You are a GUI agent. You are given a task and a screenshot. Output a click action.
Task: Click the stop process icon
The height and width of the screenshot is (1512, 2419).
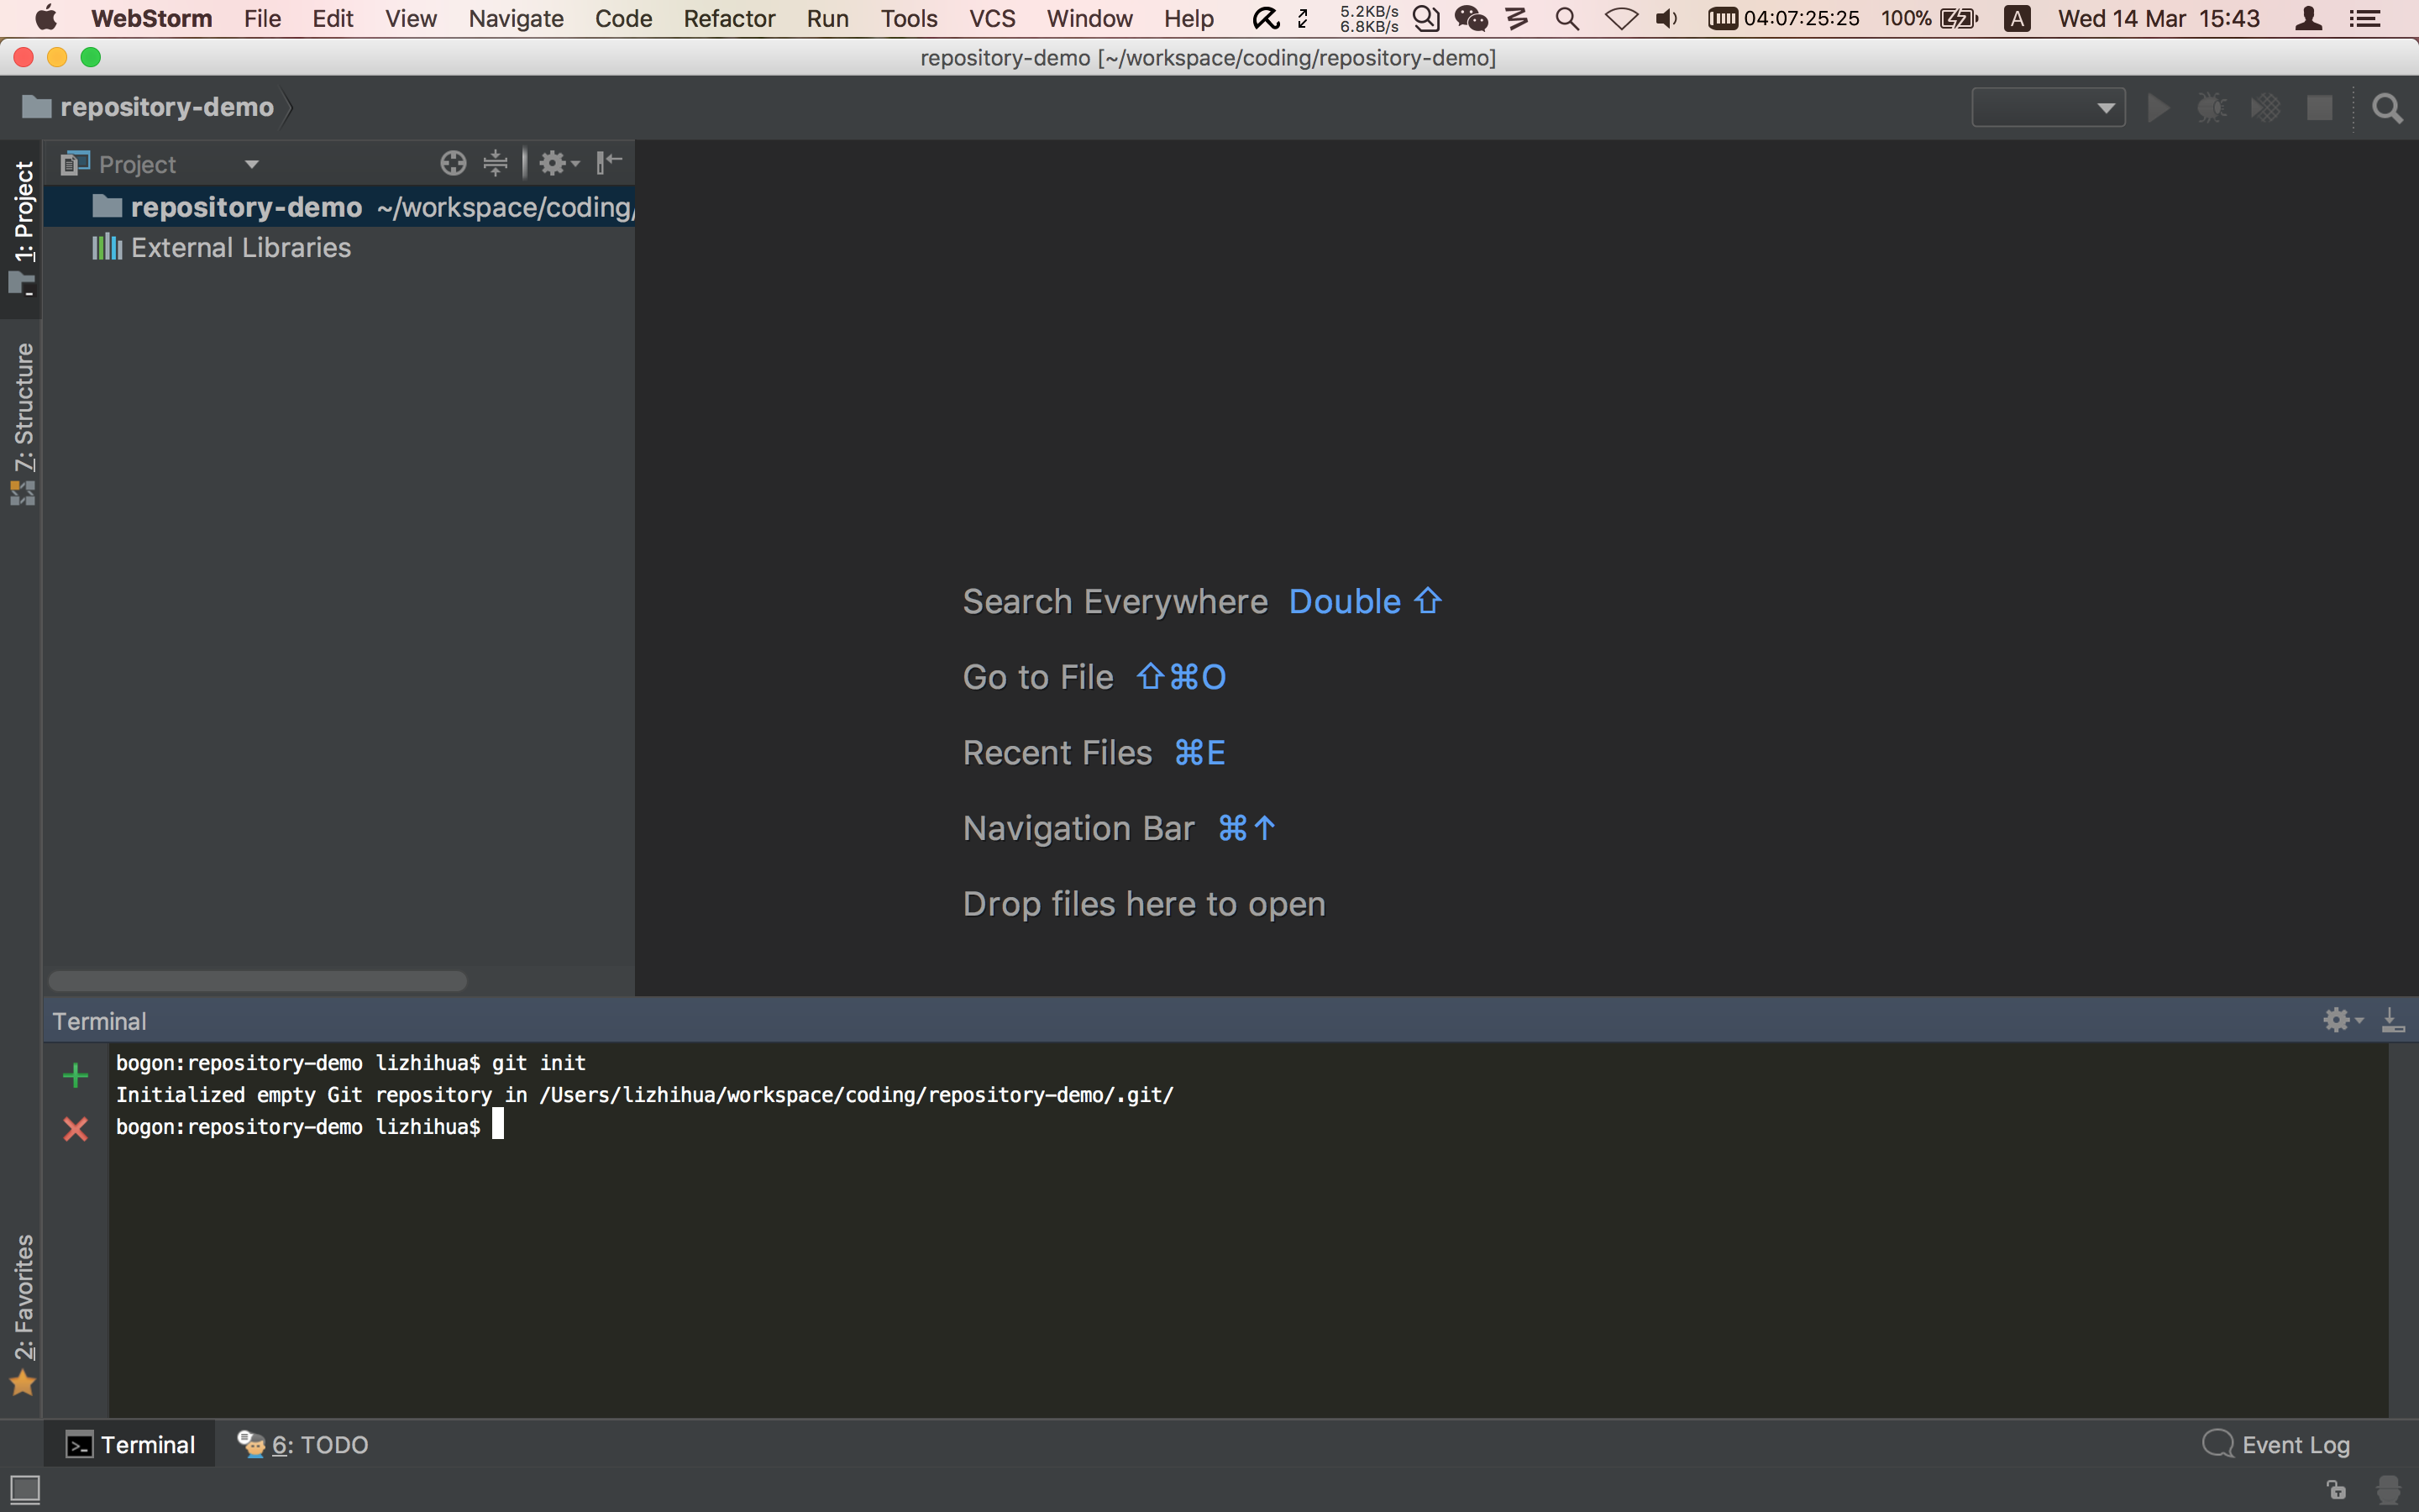tap(2321, 107)
